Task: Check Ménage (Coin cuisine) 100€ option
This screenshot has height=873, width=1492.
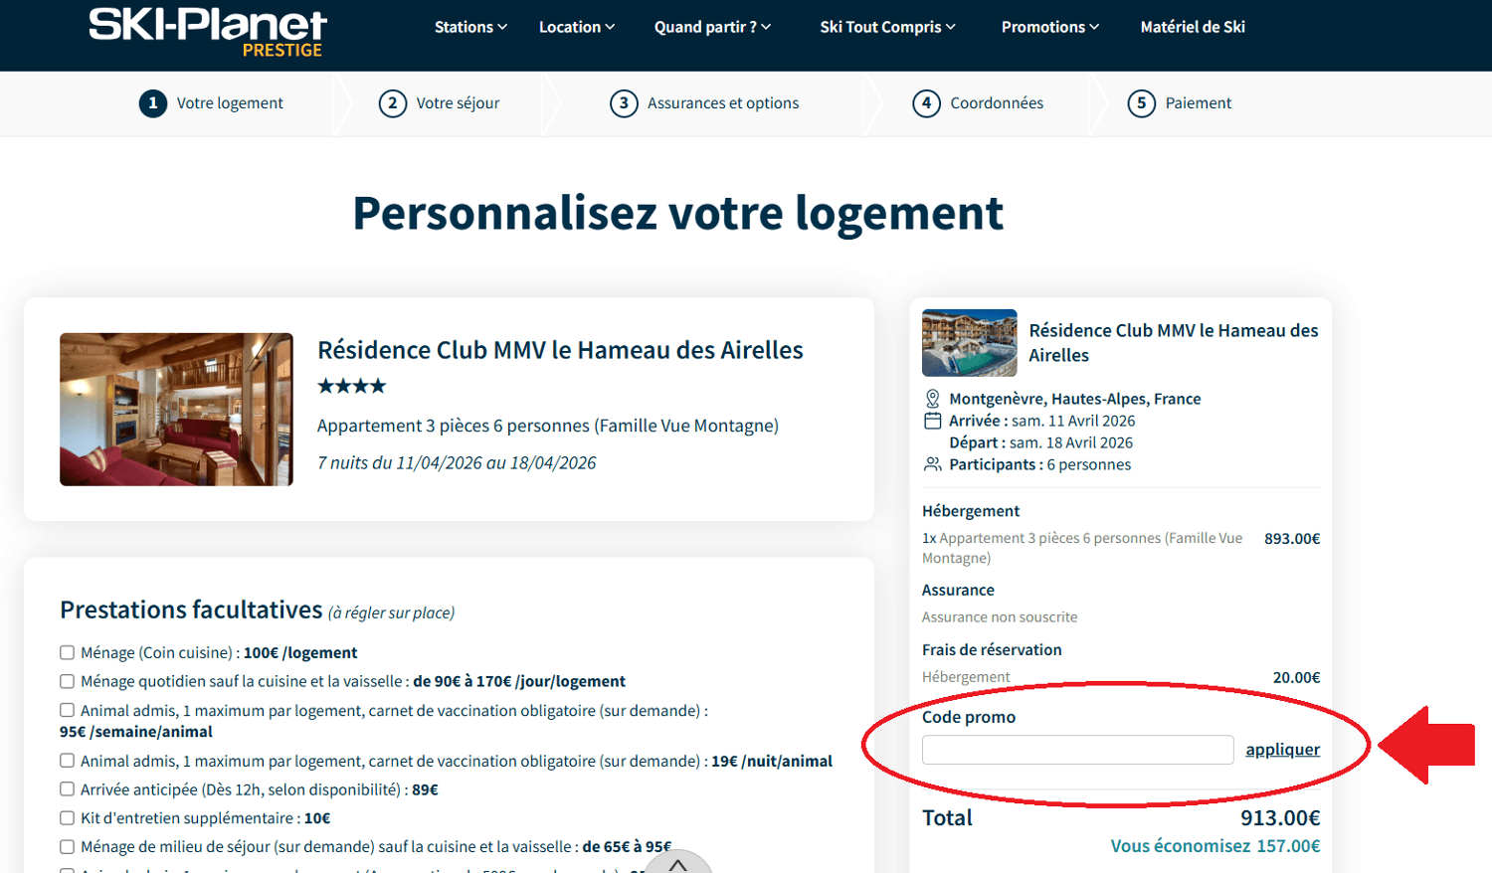Action: pos(67,652)
